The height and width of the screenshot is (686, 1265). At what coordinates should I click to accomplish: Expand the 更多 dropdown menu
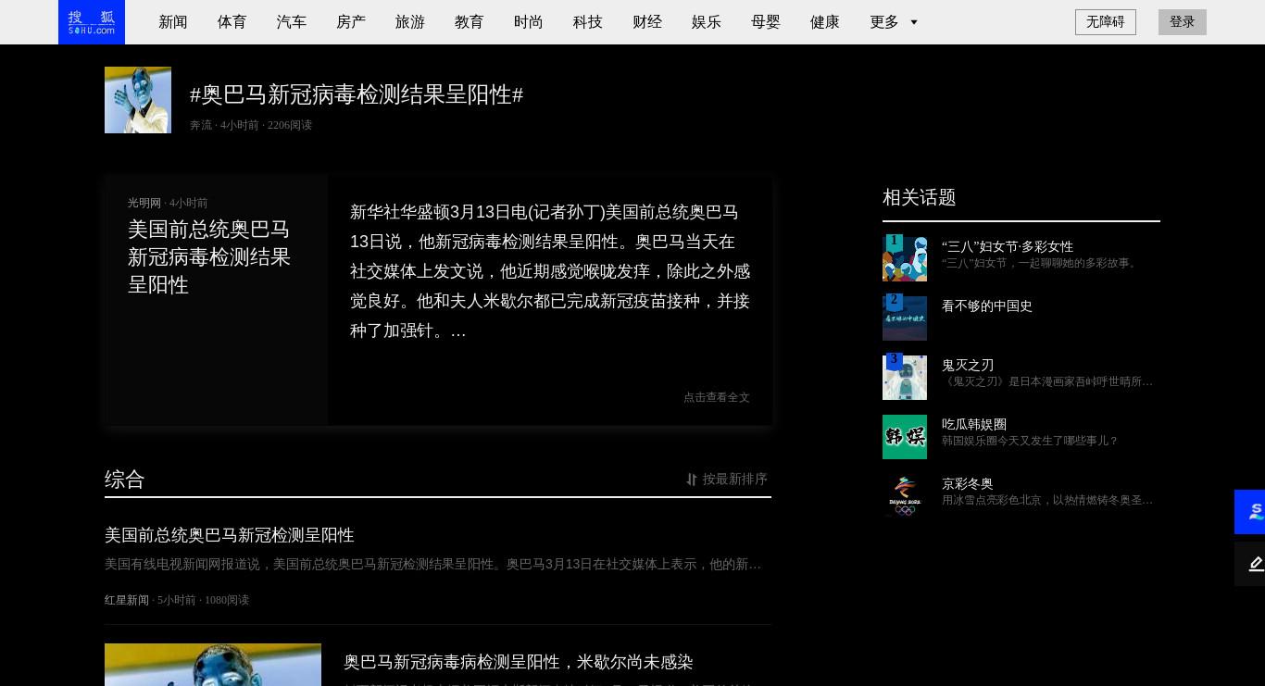click(894, 22)
